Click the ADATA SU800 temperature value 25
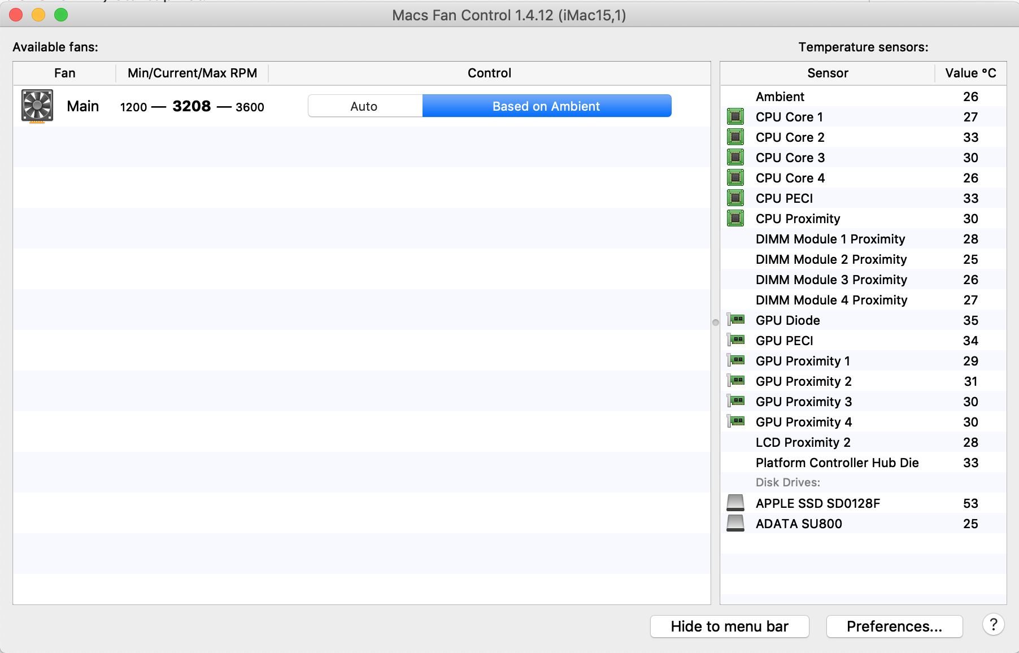This screenshot has width=1019, height=653. (x=970, y=524)
